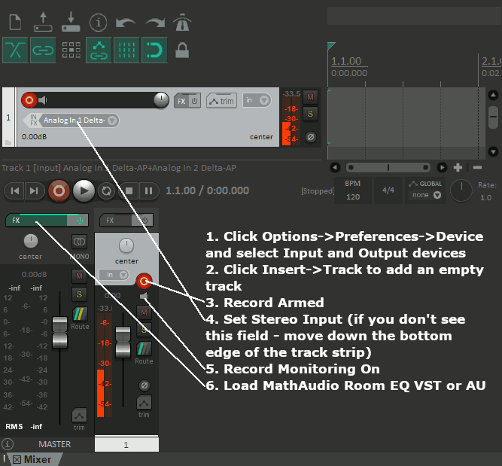Open mixer track 1 'in' dropdown
The image size is (502, 466).
click(x=114, y=275)
